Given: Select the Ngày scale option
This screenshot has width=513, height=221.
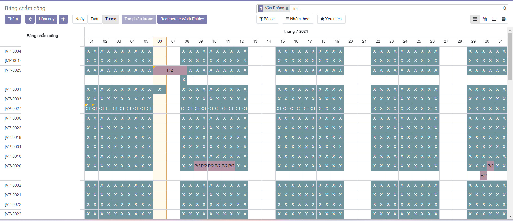Looking at the screenshot, I should pyautogui.click(x=80, y=19).
